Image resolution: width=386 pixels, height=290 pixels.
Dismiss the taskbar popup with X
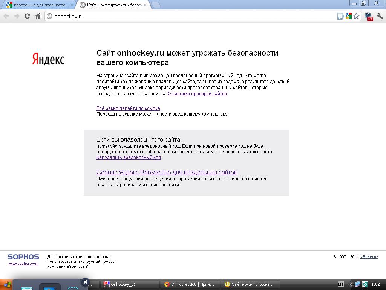[85, 282]
